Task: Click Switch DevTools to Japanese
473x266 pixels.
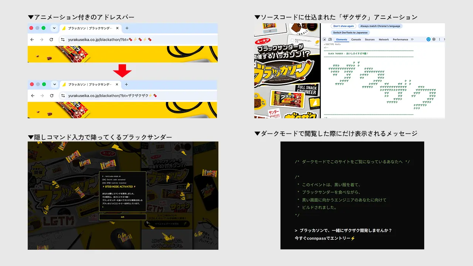Action: click(350, 33)
